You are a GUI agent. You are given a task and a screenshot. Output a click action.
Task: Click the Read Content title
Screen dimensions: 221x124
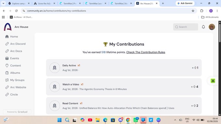[x=70, y=103]
